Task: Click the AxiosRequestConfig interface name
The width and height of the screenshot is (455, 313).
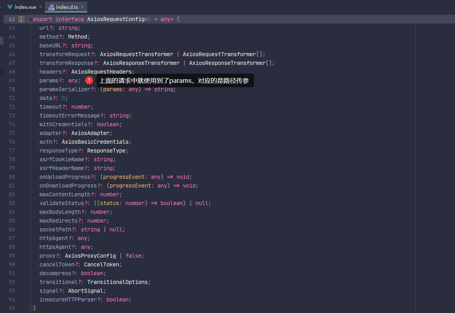Action: coord(116,19)
